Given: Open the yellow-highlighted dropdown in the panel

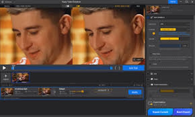Looking at the screenshot, I should (175, 30).
